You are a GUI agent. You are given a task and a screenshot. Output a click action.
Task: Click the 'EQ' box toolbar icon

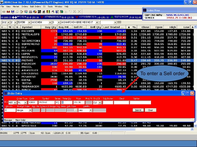coord(30,12)
